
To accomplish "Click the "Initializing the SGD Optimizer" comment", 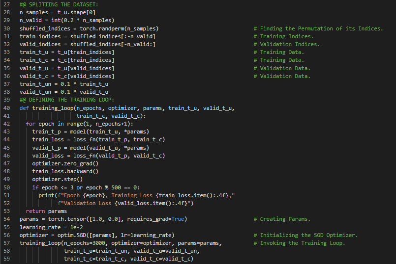I will pyautogui.click(x=309, y=235).
